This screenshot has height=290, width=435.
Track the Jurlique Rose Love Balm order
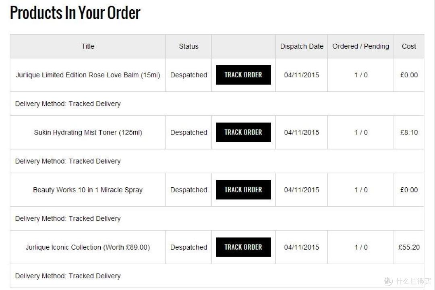coord(243,75)
